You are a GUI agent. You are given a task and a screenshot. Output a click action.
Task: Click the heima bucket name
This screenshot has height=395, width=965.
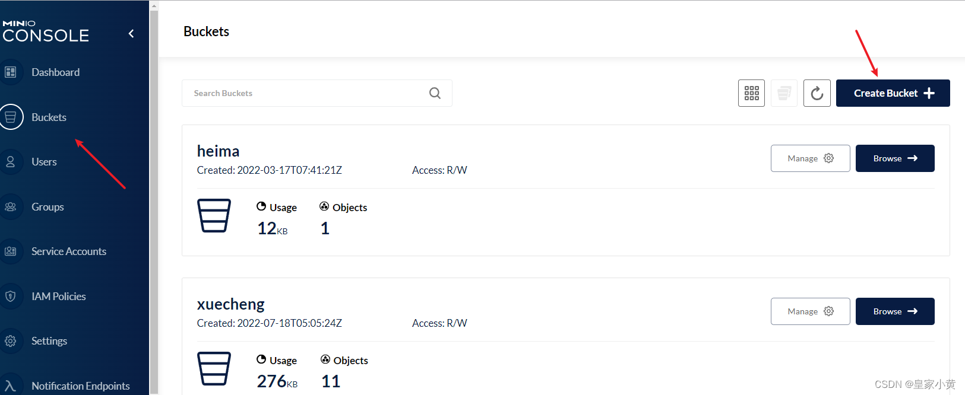(x=218, y=151)
